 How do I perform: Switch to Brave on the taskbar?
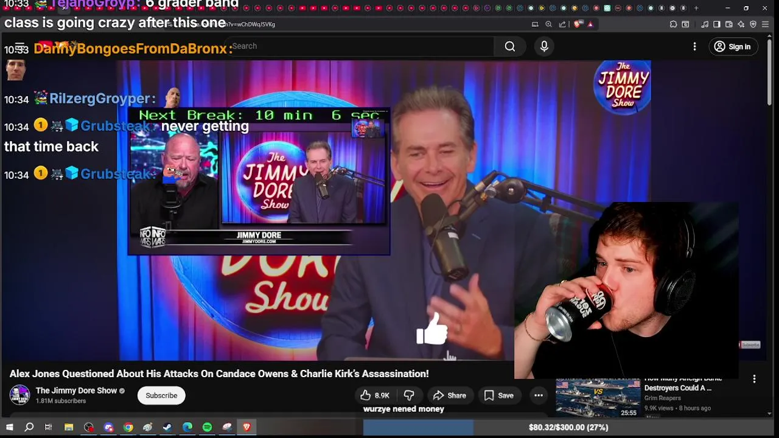246,427
